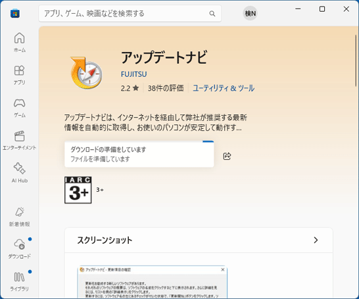Screen dimensions: 359x299
Task: Click the 2.2 star rating
Action: pos(130,88)
